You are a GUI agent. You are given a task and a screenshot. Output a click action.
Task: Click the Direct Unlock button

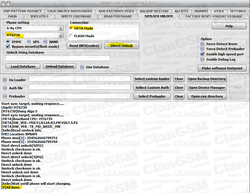pos(121,46)
